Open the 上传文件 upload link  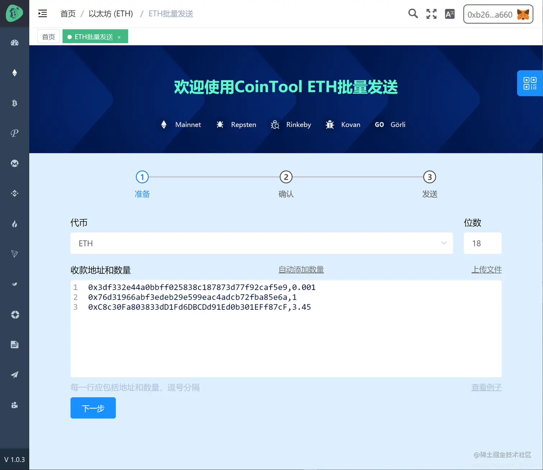tap(487, 269)
